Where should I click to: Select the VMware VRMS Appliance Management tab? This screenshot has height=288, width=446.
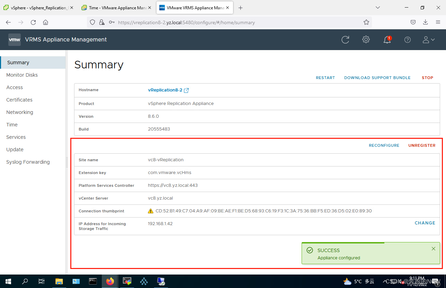[195, 8]
